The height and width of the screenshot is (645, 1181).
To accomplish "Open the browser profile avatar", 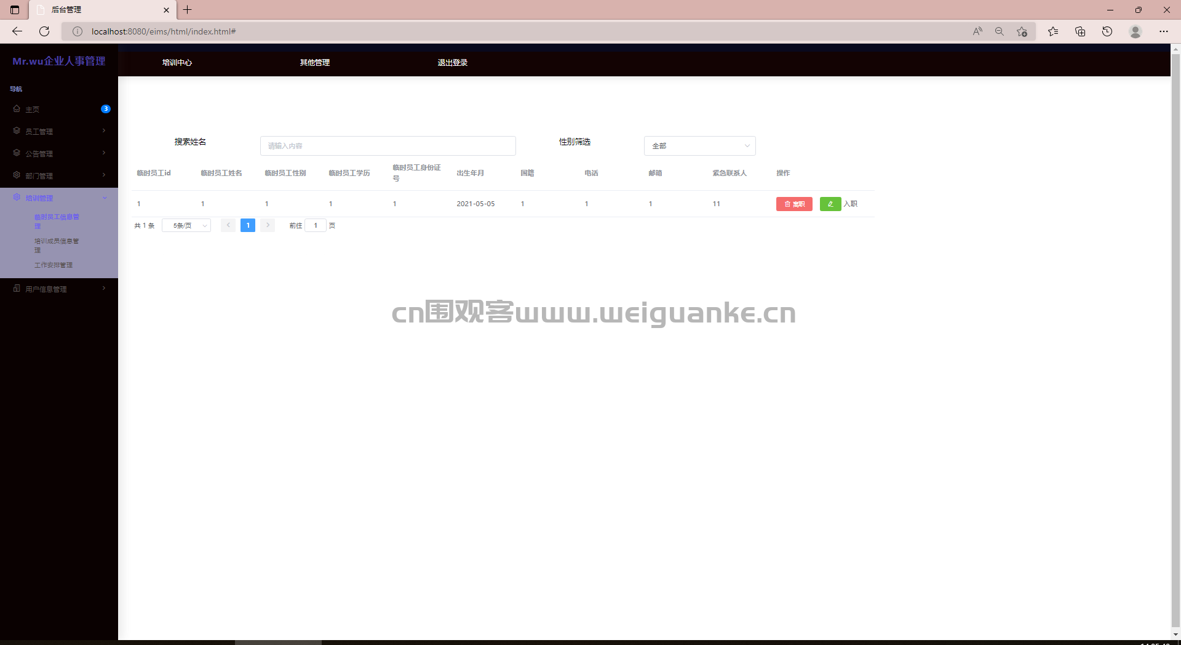I will click(x=1135, y=31).
